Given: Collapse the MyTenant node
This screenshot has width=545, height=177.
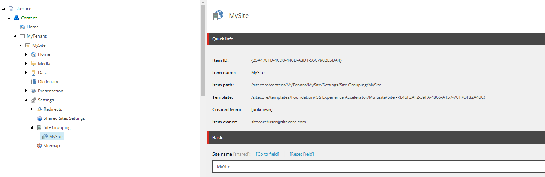Looking at the screenshot, I should 15,36.
